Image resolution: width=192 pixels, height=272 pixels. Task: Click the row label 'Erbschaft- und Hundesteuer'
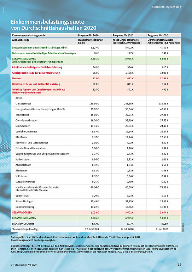point(31,148)
